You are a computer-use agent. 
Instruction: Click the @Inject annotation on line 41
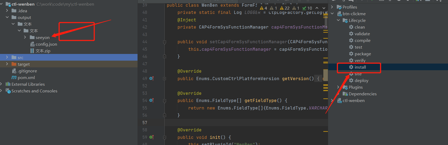187,20
